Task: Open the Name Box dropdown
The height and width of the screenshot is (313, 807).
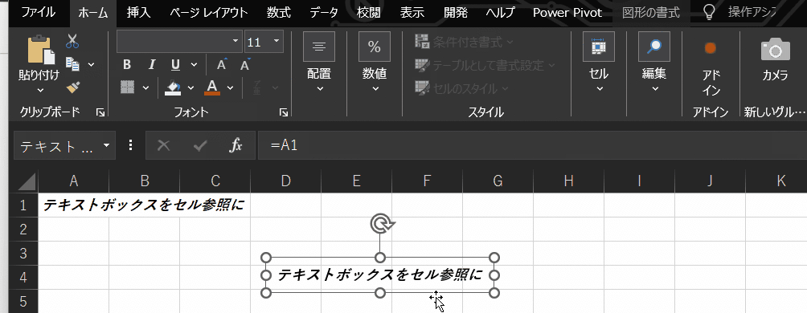Action: (107, 145)
